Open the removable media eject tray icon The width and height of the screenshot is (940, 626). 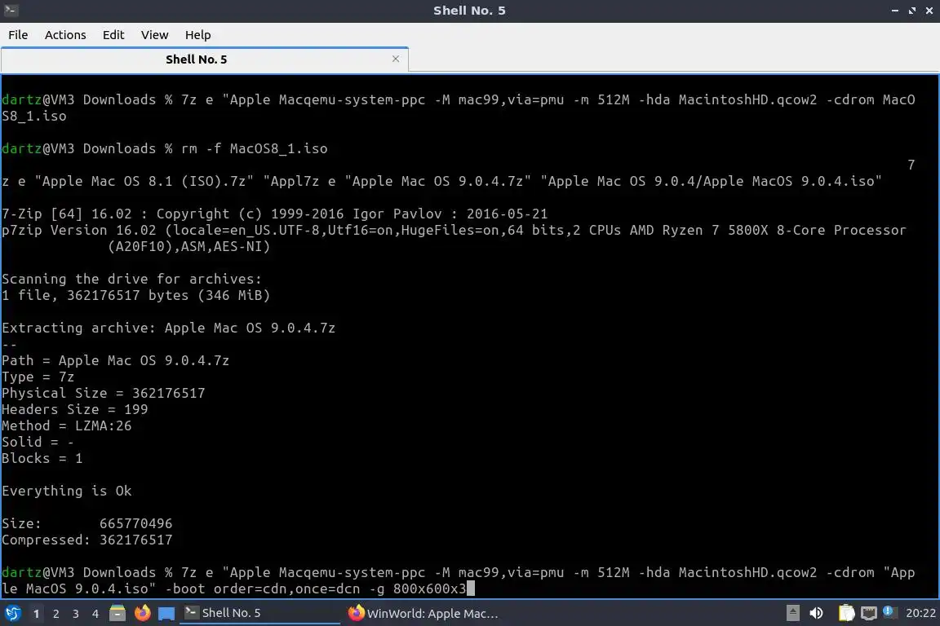coord(792,613)
